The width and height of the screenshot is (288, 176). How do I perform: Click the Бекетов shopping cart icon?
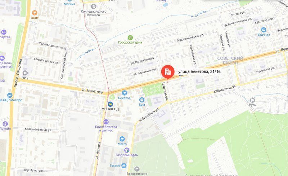pos(124,93)
